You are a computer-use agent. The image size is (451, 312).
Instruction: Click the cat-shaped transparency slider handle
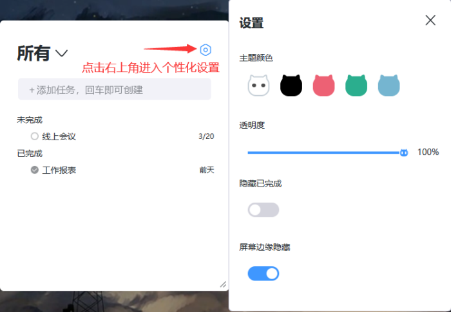coord(404,152)
